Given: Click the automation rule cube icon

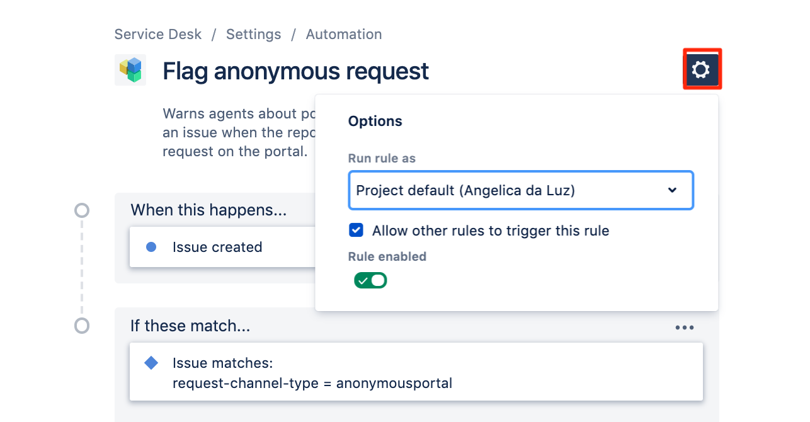Looking at the screenshot, I should point(130,69).
